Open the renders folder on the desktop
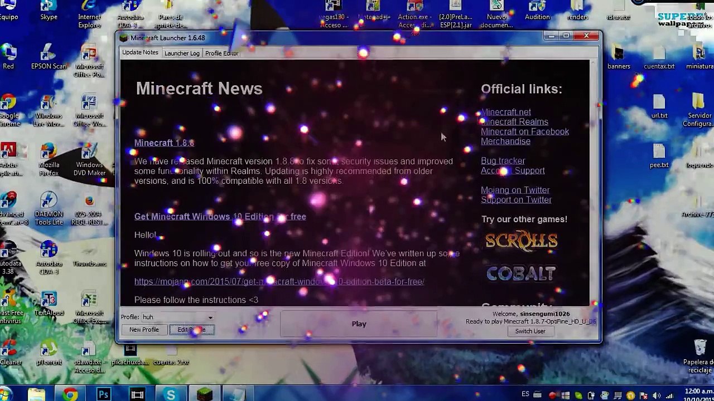The width and height of the screenshot is (714, 401). (x=577, y=11)
